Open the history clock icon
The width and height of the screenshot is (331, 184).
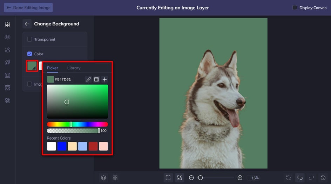323,178
